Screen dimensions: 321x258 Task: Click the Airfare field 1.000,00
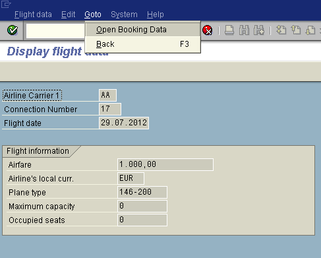click(x=165, y=164)
